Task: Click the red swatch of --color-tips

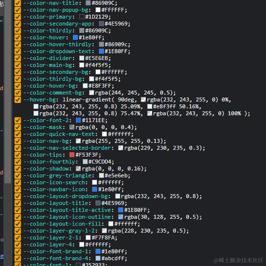Action: point(72,155)
